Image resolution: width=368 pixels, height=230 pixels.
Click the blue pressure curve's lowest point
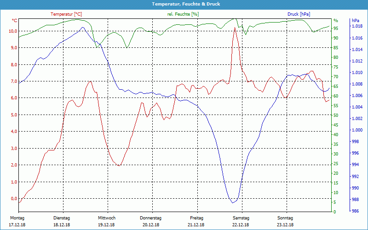[233, 202]
